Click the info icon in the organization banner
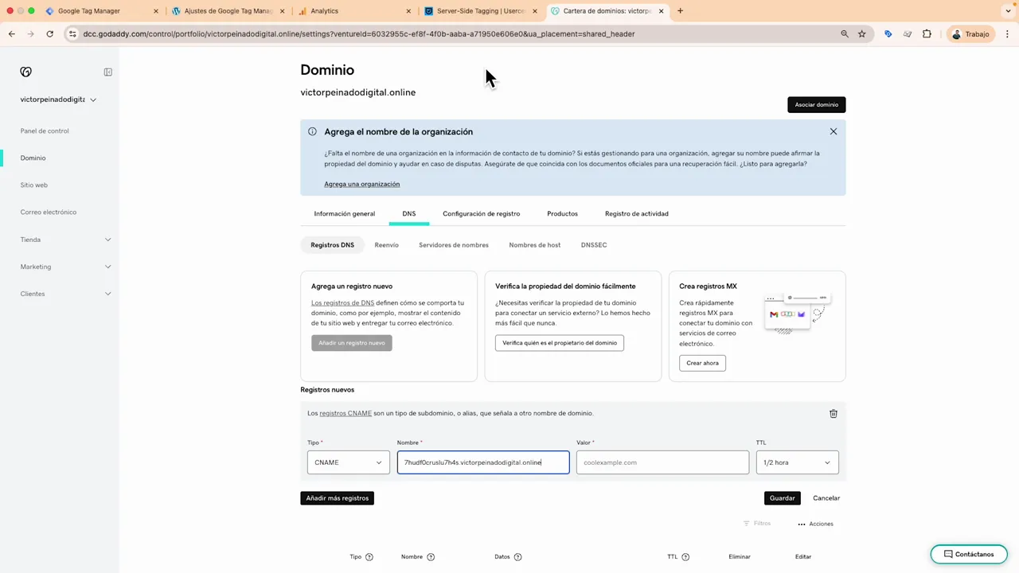 [x=312, y=131]
